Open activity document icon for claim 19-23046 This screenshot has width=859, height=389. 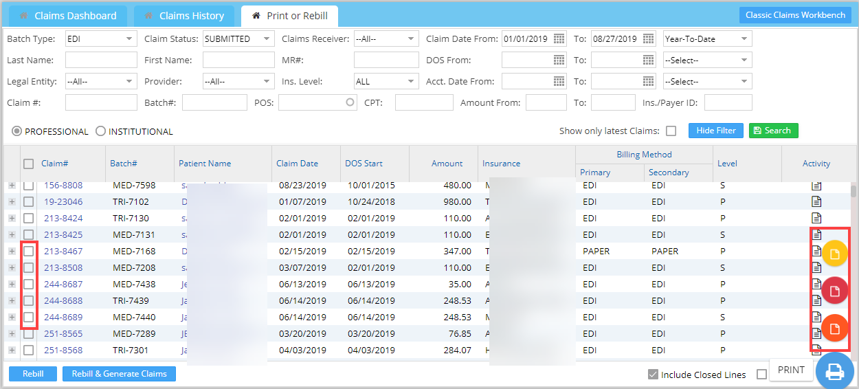click(816, 201)
